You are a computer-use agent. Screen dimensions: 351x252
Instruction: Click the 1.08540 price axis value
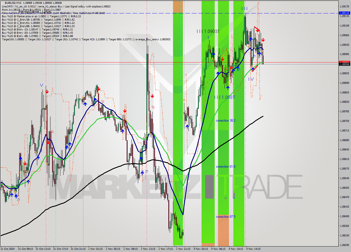(x=344, y=178)
